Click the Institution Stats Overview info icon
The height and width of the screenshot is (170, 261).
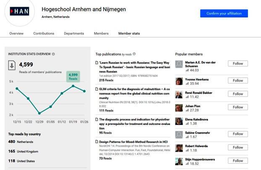pos(53,54)
